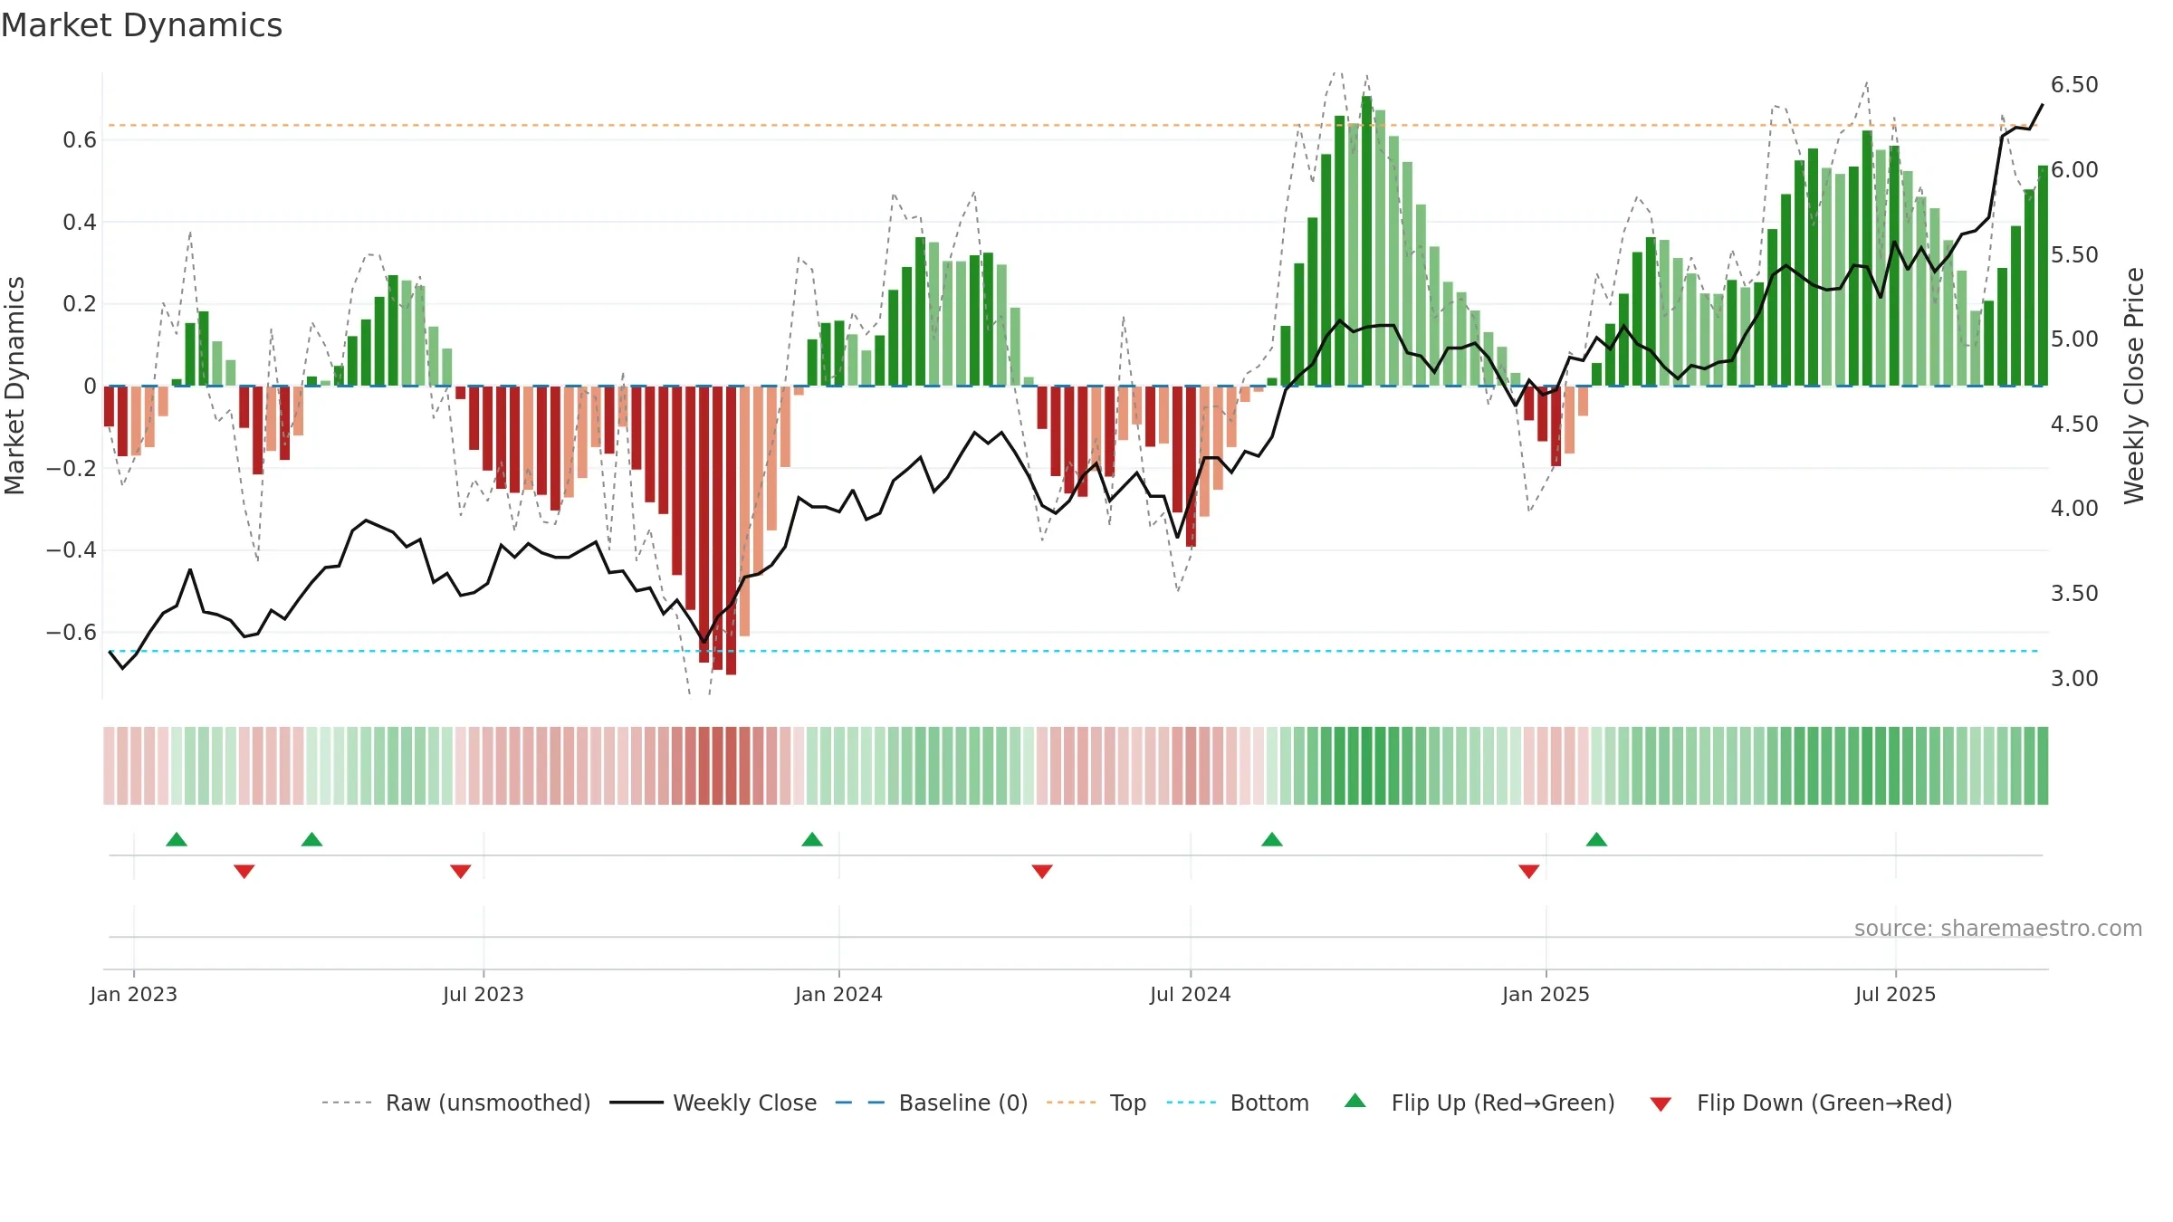Viewport: 2173px width, 1222px height.
Task: Click the first flip-up marker after Jan 2023
Action: coord(177,839)
